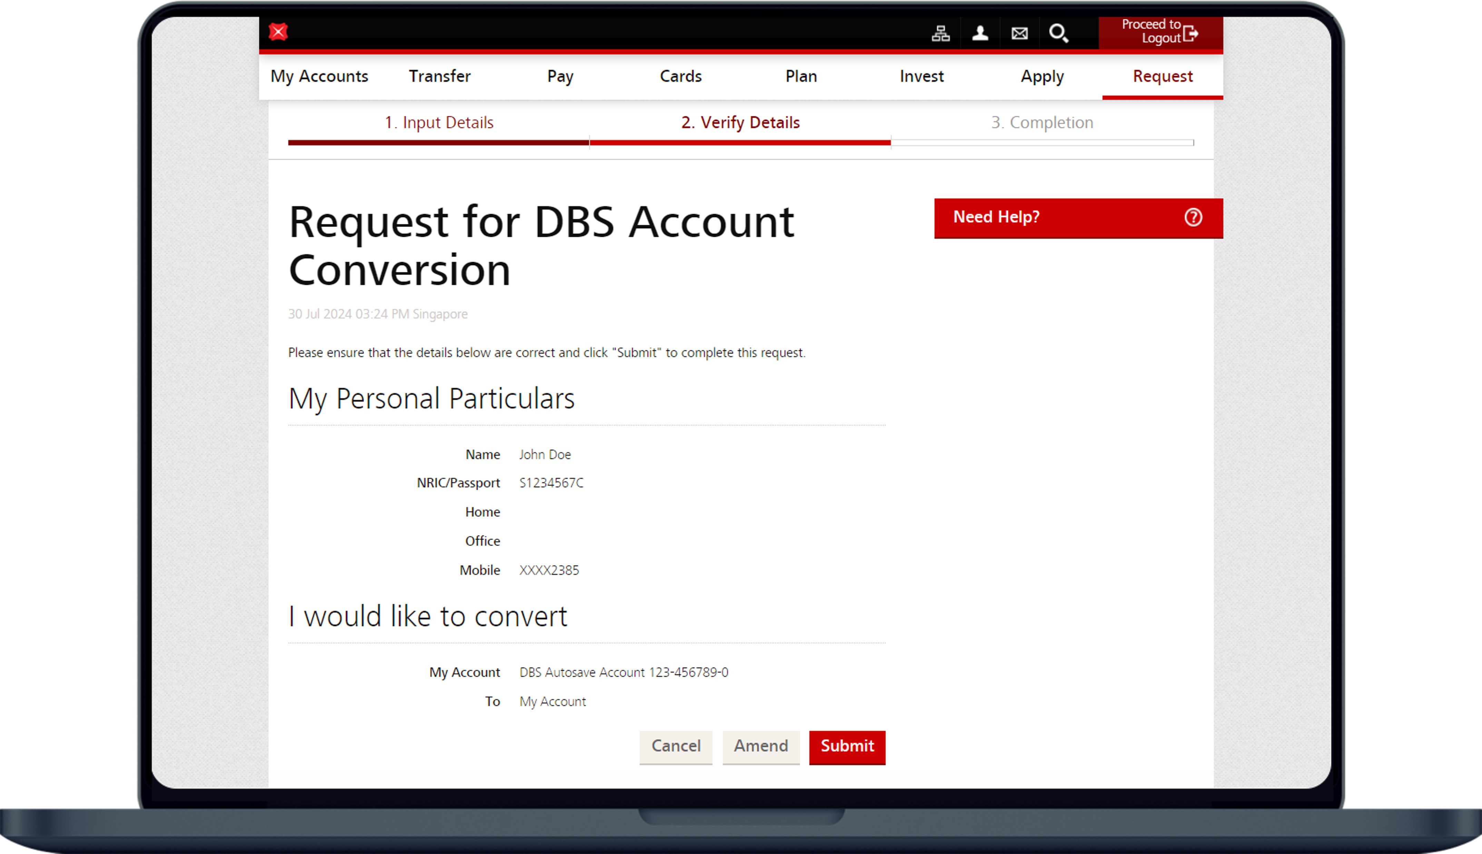Select step 3 Completion
This screenshot has width=1482, height=854.
click(1042, 122)
